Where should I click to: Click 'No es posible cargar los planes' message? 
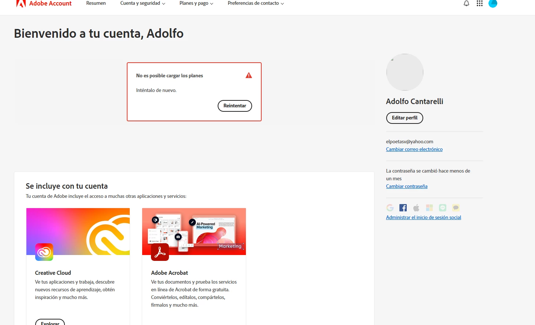tap(170, 75)
